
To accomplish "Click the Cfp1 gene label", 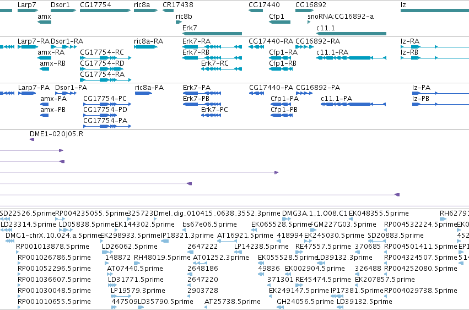I will point(276,17).
